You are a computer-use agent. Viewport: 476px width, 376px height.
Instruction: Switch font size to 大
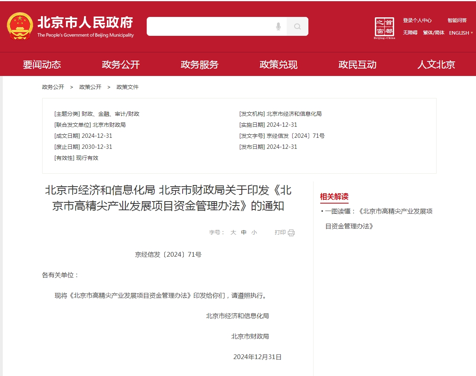pos(233,232)
